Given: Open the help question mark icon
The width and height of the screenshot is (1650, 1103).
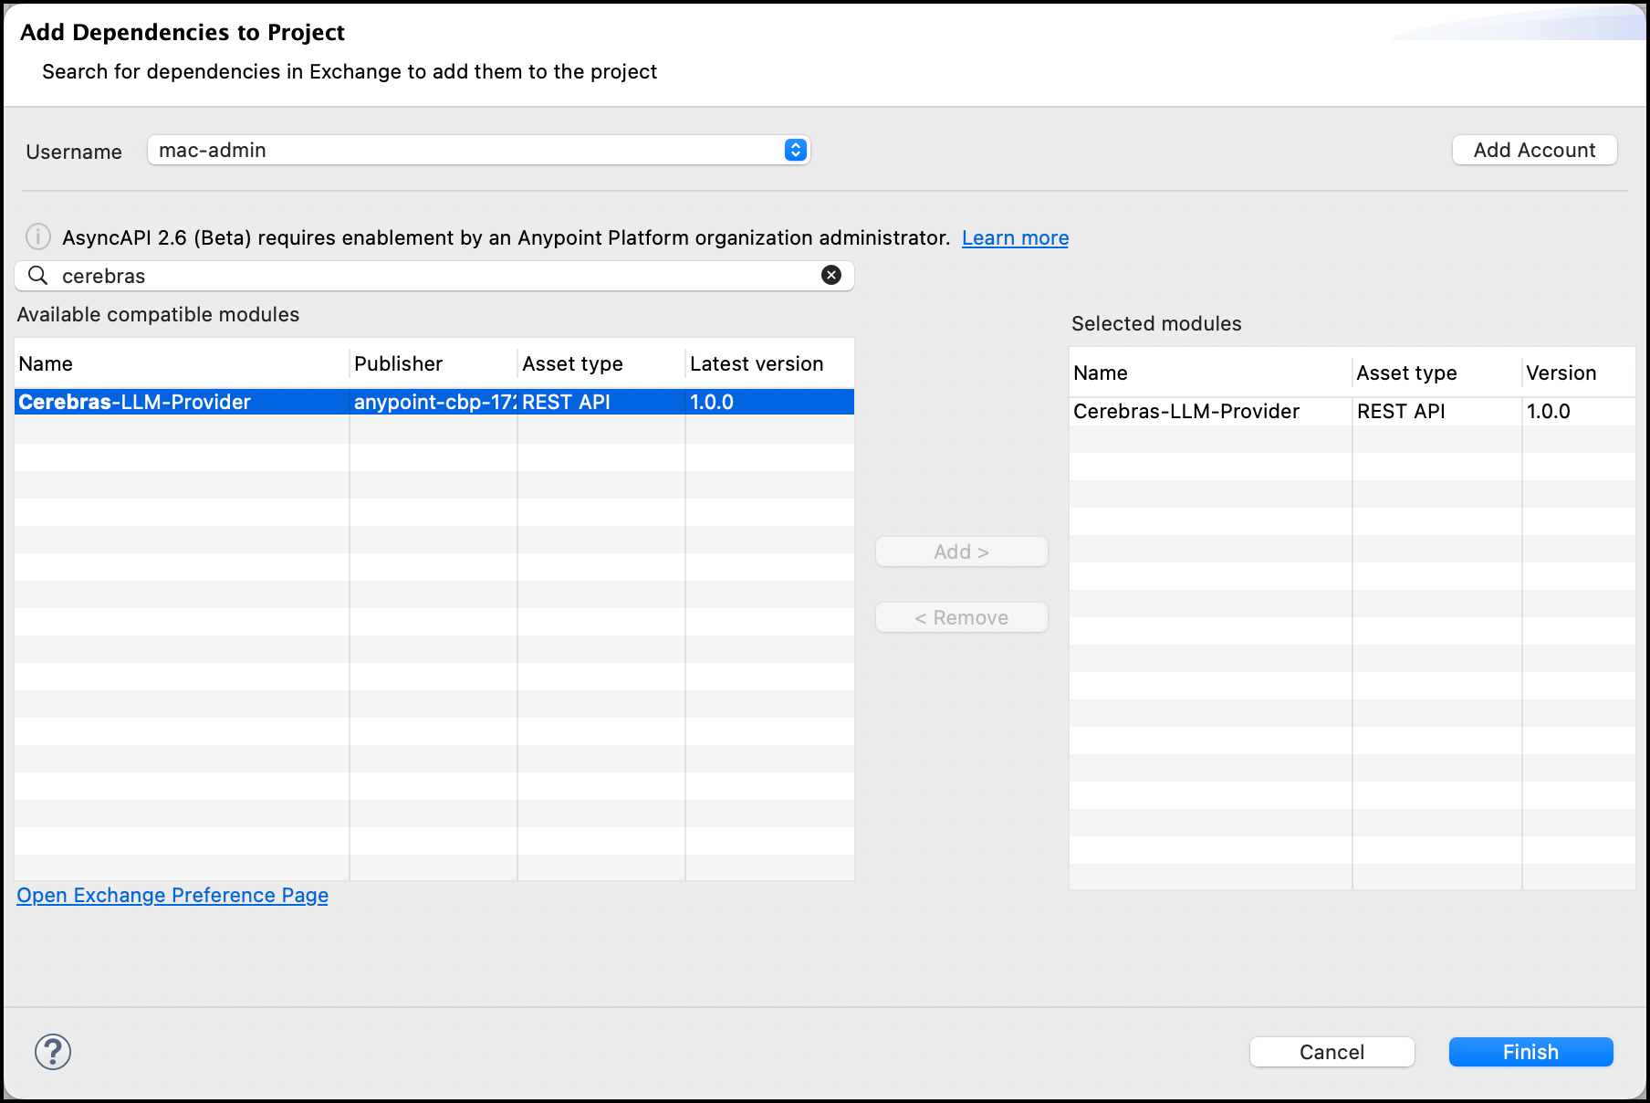Looking at the screenshot, I should (x=53, y=1051).
